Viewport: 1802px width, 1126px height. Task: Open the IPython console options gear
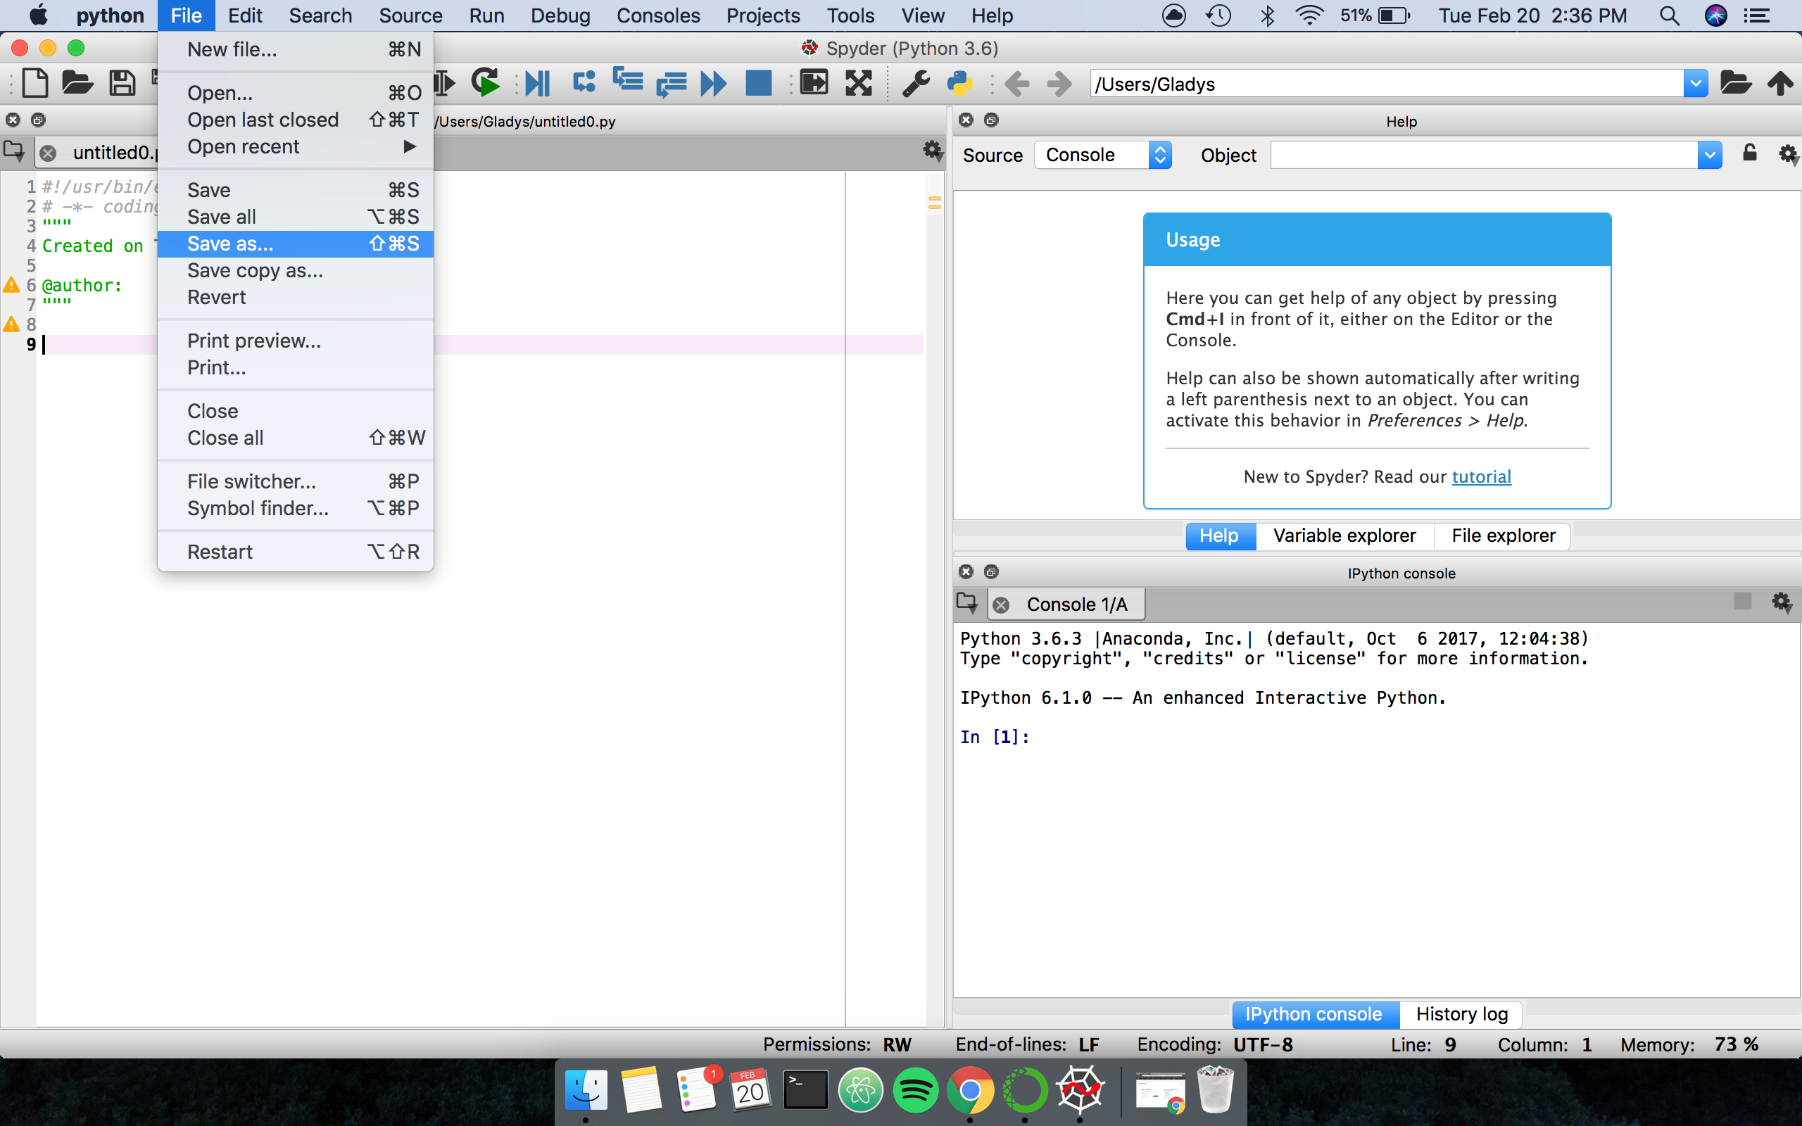point(1781,602)
